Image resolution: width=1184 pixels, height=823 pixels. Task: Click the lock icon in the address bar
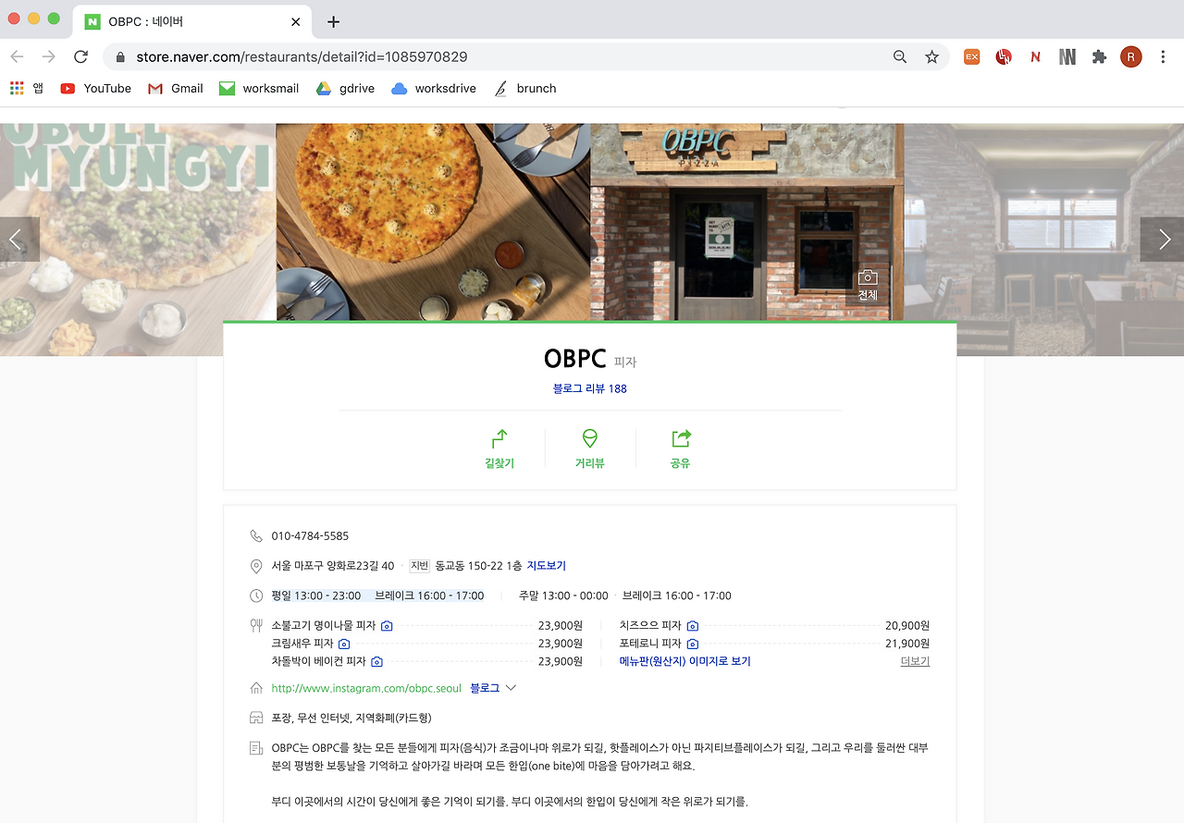pos(120,56)
